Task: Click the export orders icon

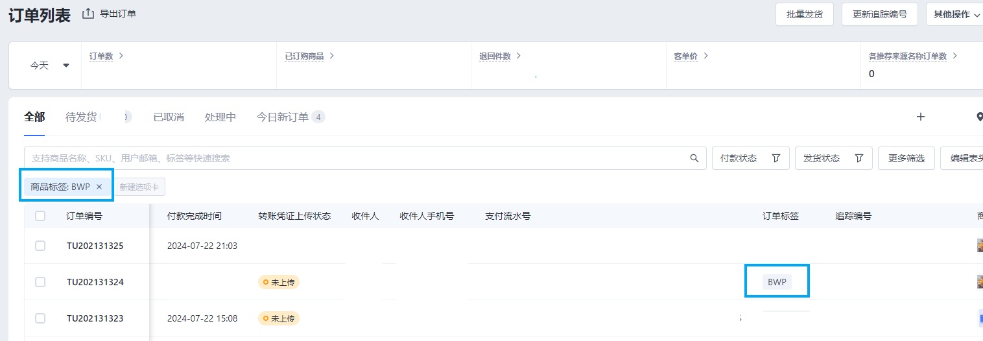Action: [x=88, y=14]
